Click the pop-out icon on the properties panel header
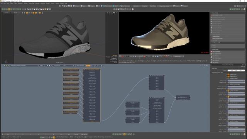247x139 pixels. pyautogui.click(x=243, y=65)
